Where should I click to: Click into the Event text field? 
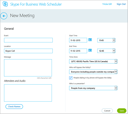[x=28, y=40]
